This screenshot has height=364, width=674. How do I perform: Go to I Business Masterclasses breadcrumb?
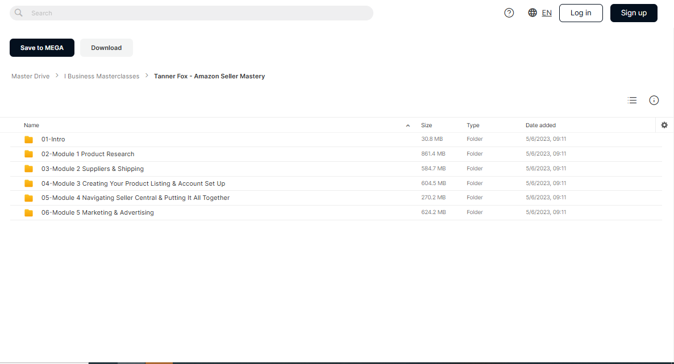[x=102, y=76]
